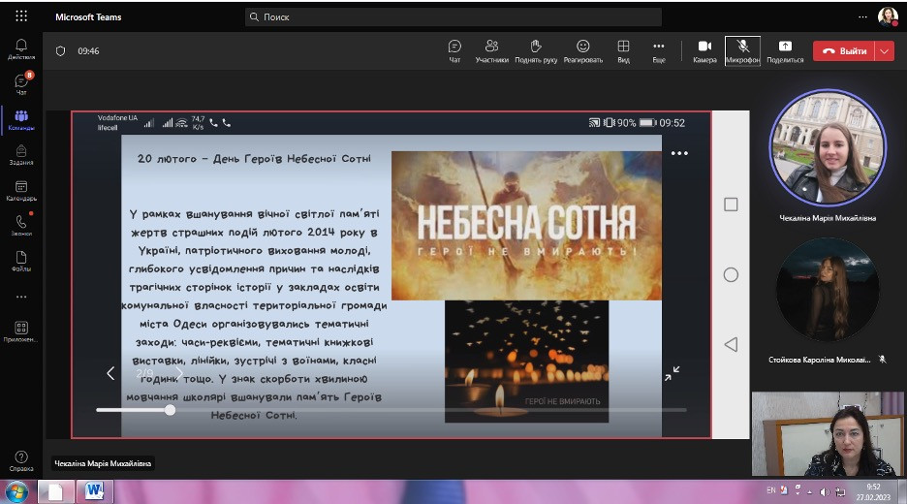Open the Teams (Команды) tab in sidebar
907x504 pixels.
[x=21, y=120]
